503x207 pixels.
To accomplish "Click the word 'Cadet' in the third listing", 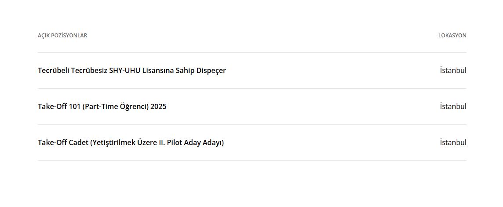I will 79,142.
